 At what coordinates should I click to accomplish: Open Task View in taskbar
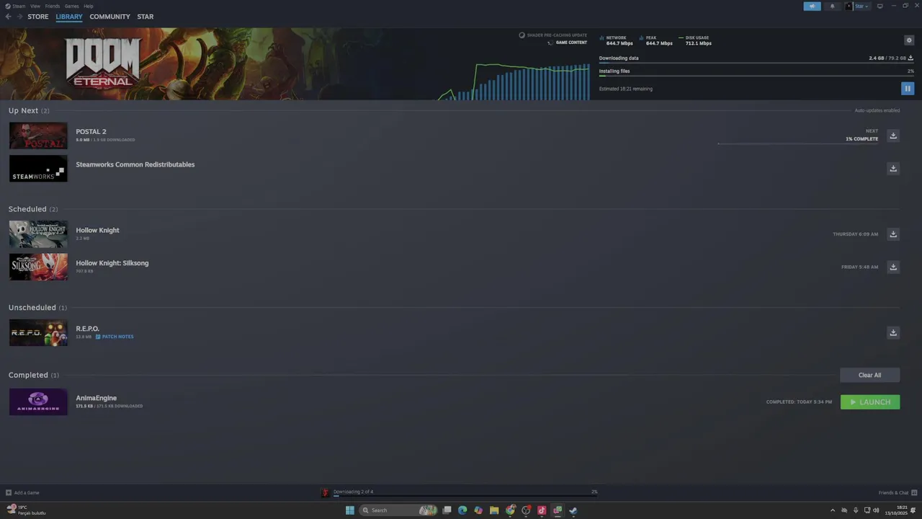click(447, 510)
